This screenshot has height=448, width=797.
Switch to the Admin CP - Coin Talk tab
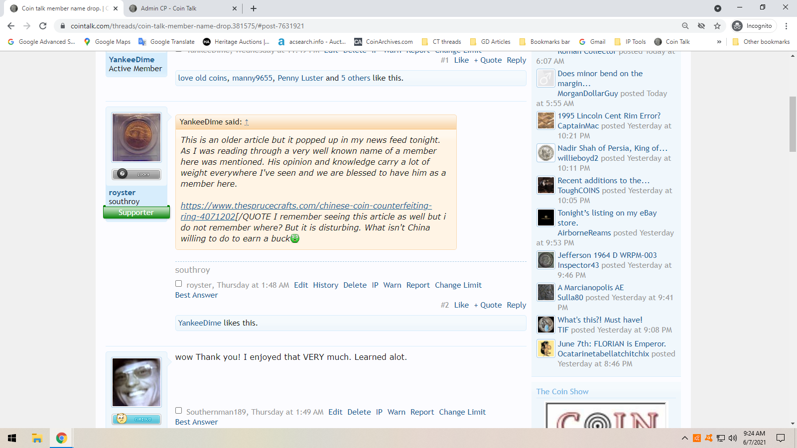179,8
